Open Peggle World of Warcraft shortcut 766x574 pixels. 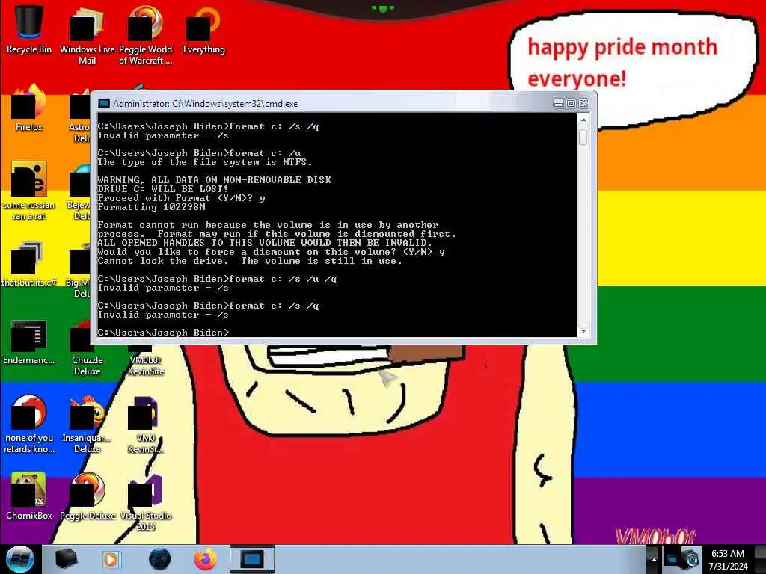(x=146, y=35)
